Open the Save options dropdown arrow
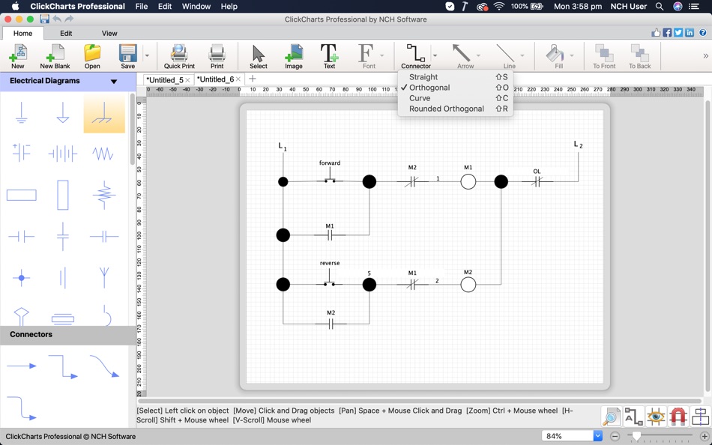Viewport: 712px width, 445px height. click(x=147, y=55)
